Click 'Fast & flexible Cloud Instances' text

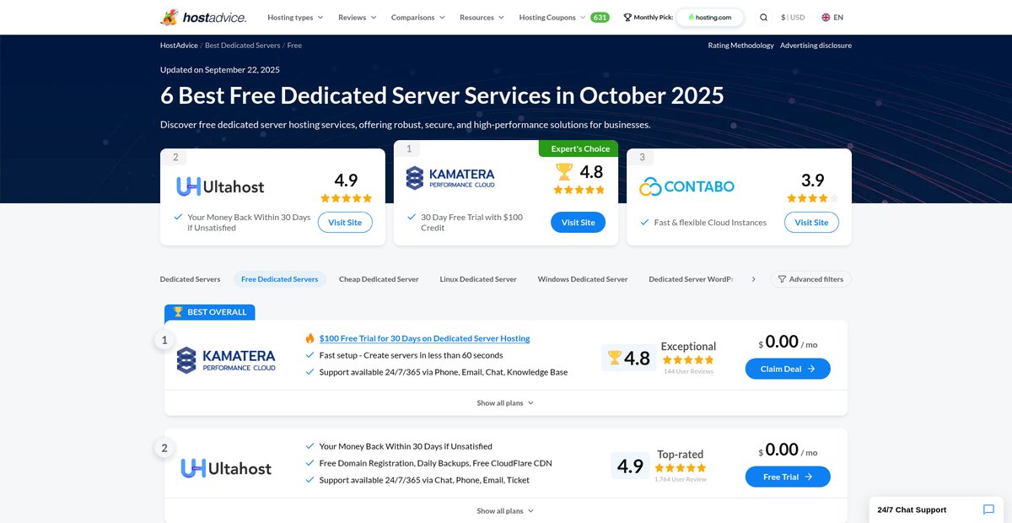[710, 223]
